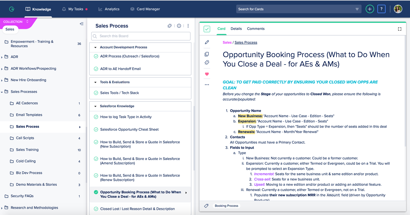The width and height of the screenshot is (410, 215).
Task: Click the tag icon at card footer
Action: (x=206, y=206)
